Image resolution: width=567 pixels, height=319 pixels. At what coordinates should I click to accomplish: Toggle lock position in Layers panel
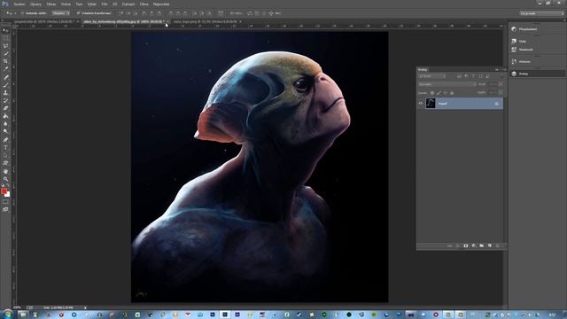(x=445, y=93)
